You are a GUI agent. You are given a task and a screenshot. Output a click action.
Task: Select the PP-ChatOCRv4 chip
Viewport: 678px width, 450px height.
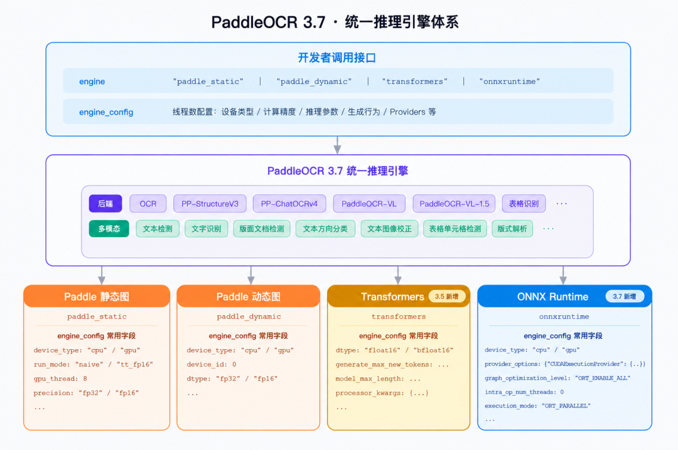point(289,204)
